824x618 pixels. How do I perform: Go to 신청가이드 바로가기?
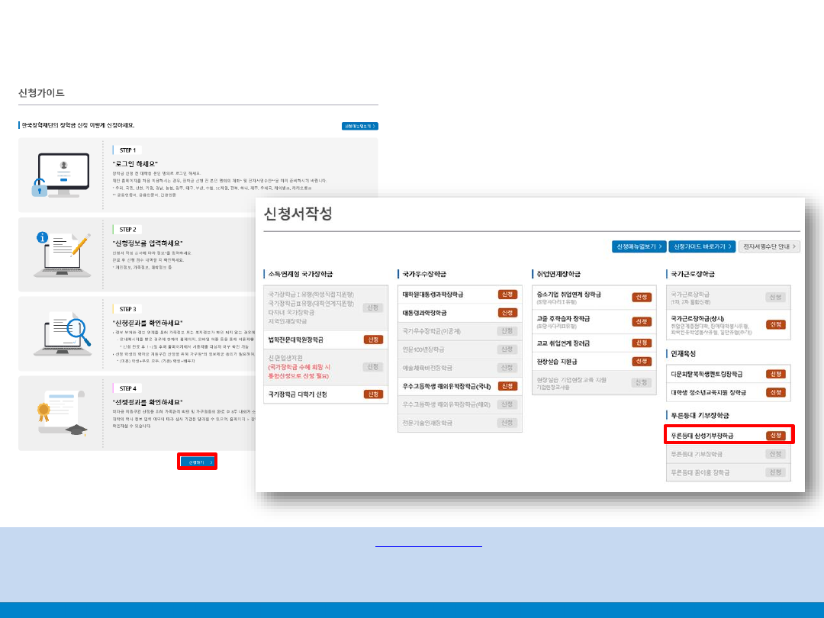(702, 246)
